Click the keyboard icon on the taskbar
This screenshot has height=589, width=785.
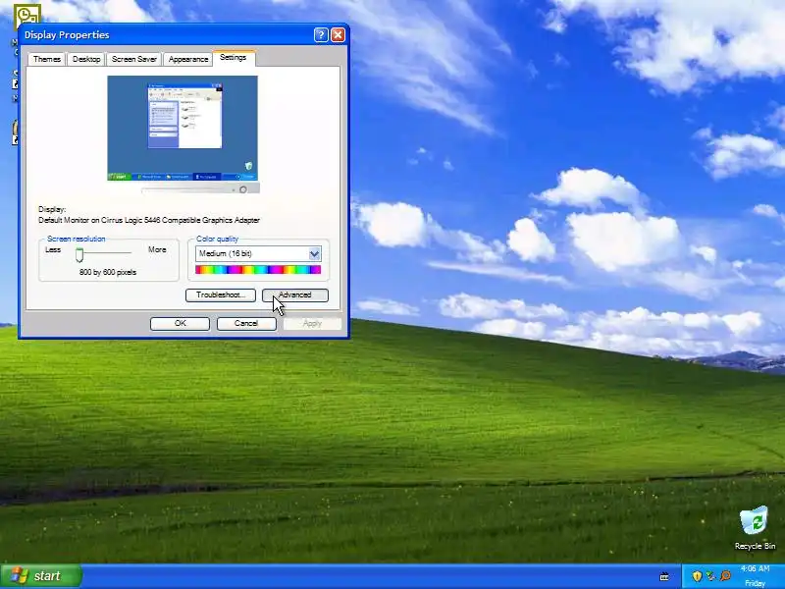pyautogui.click(x=664, y=576)
